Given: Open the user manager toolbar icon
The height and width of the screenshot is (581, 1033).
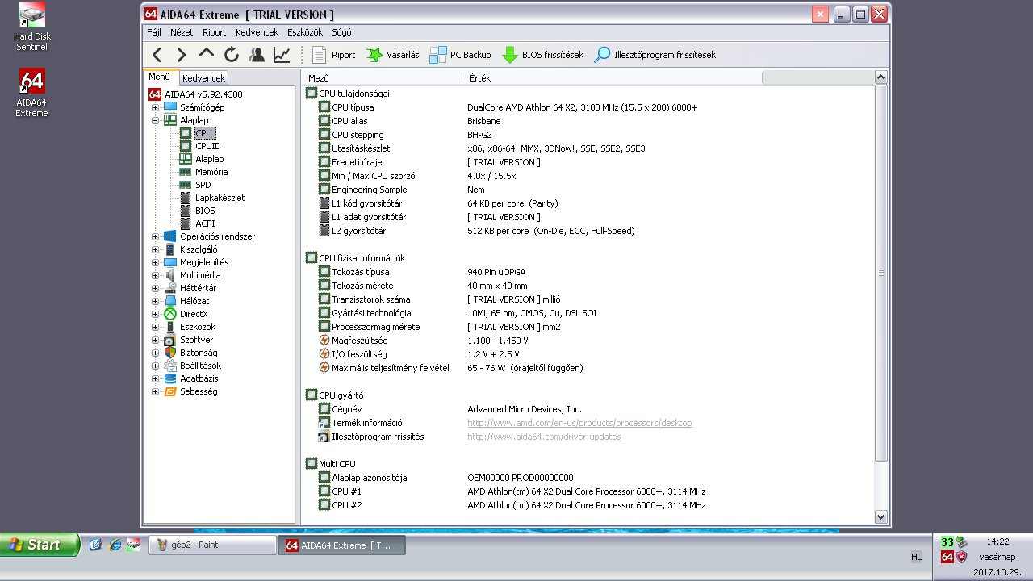Looking at the screenshot, I should click(257, 55).
